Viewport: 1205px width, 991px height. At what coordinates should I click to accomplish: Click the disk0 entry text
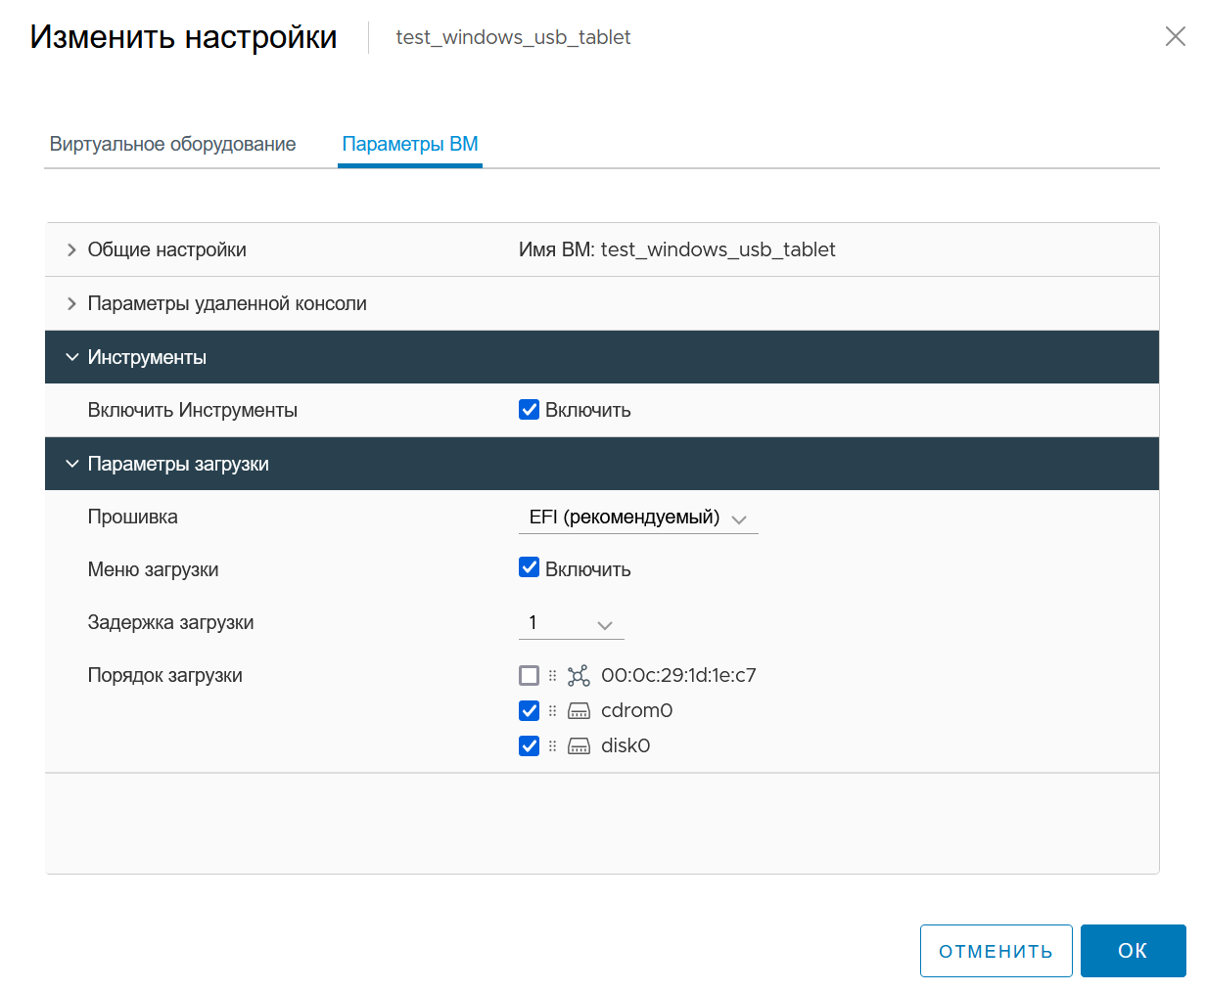coord(626,745)
